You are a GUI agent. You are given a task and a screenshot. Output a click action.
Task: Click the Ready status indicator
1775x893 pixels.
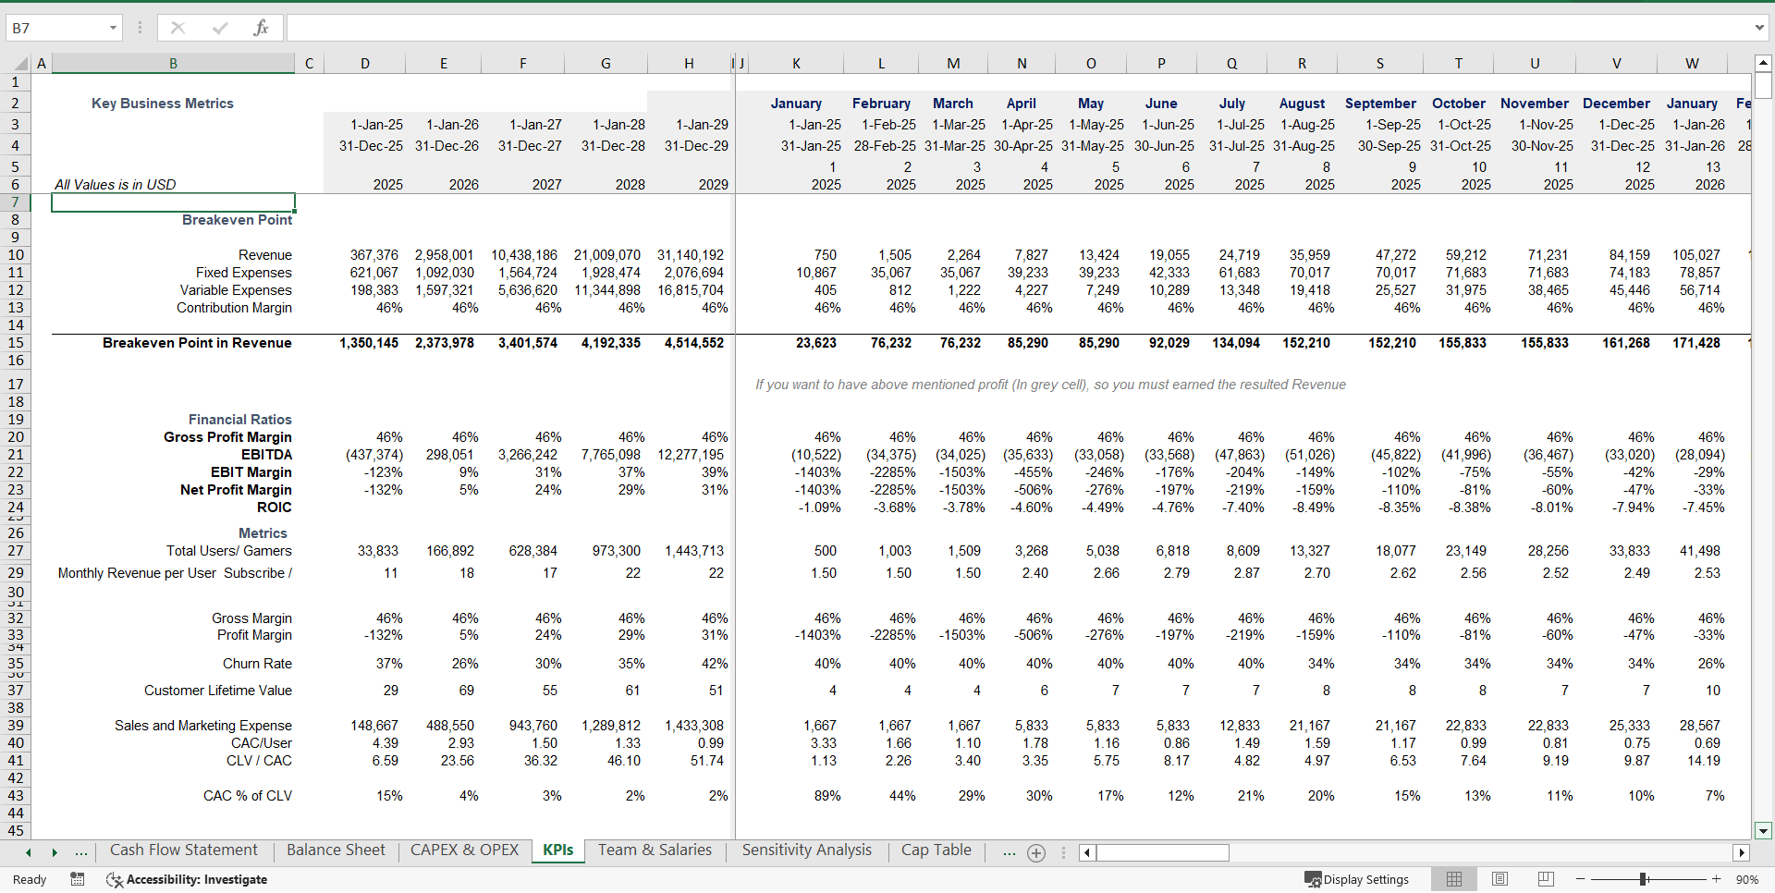coord(30,879)
